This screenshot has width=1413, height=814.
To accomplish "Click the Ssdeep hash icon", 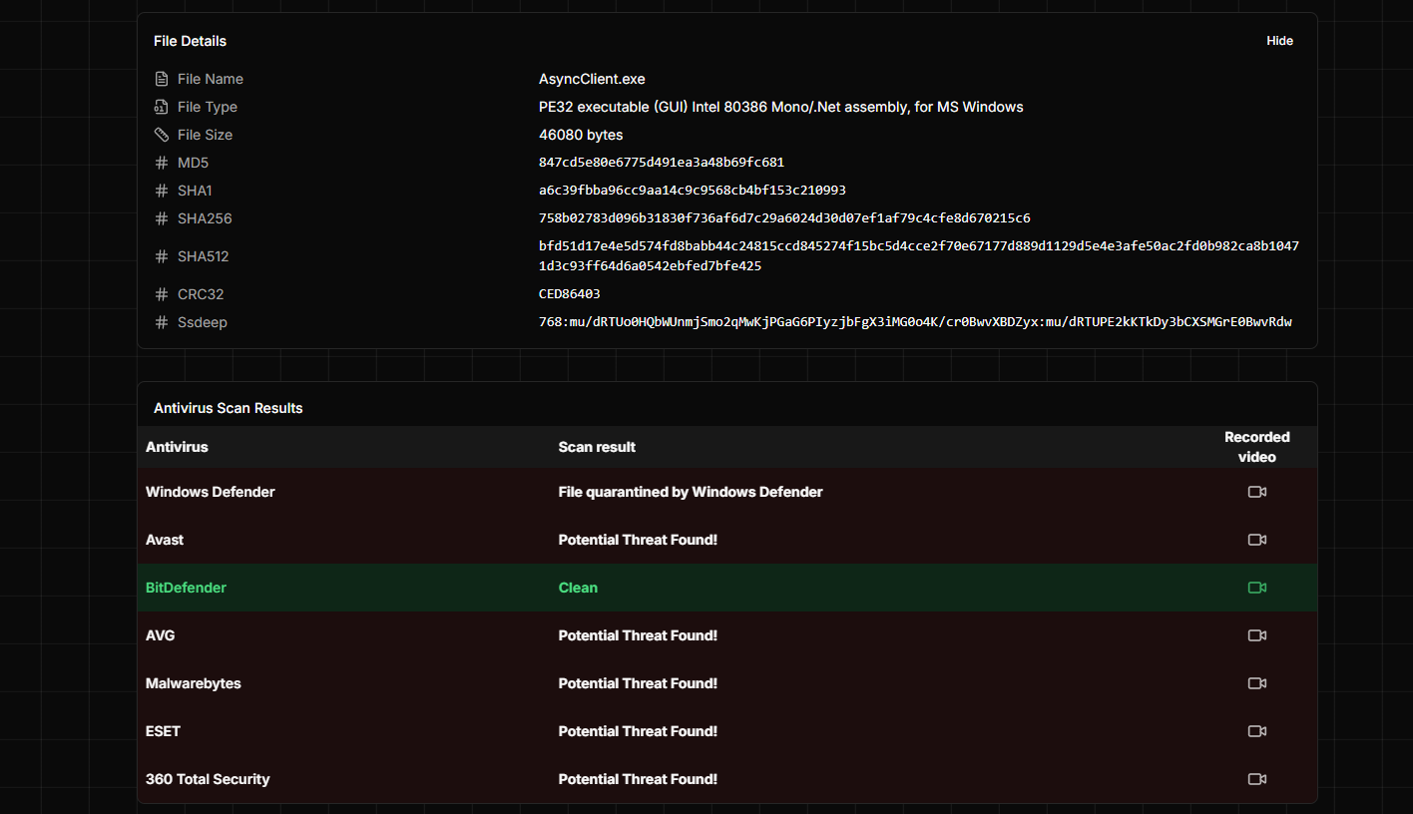I will (x=162, y=322).
